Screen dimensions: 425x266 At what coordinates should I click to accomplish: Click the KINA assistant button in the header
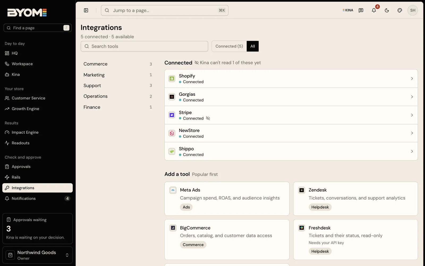(348, 10)
